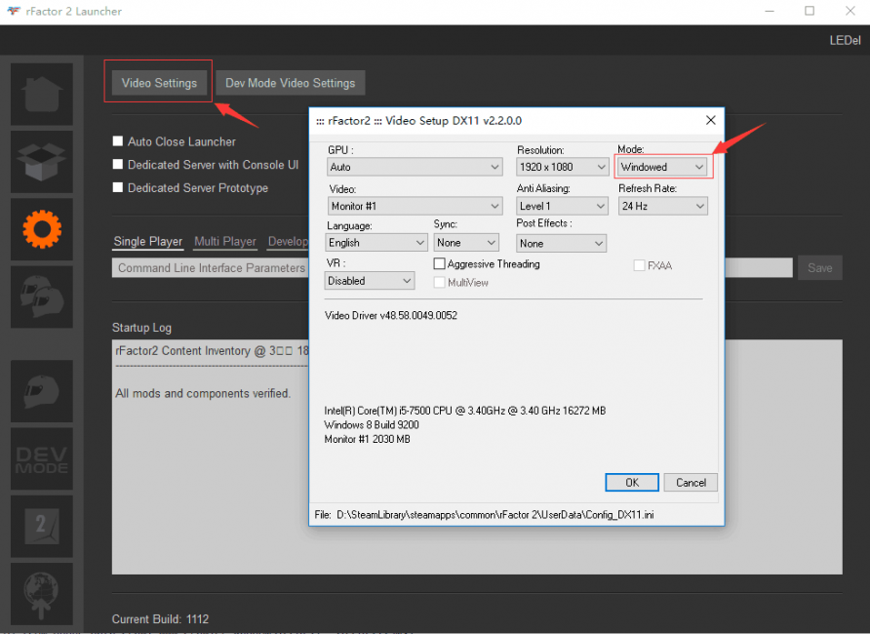Launch Dev Mode from the sidebar
The image size is (870, 634).
(x=42, y=458)
